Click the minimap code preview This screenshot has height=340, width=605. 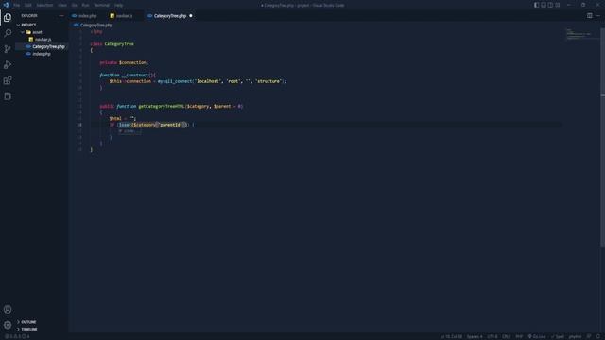click(580, 34)
